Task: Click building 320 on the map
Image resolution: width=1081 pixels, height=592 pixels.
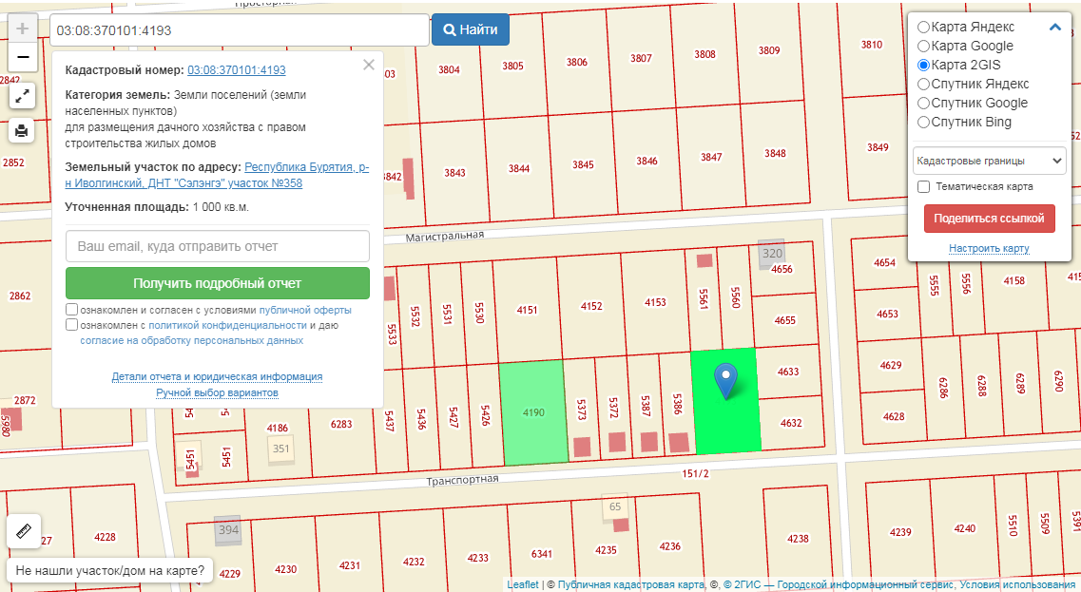Action: coord(772,253)
